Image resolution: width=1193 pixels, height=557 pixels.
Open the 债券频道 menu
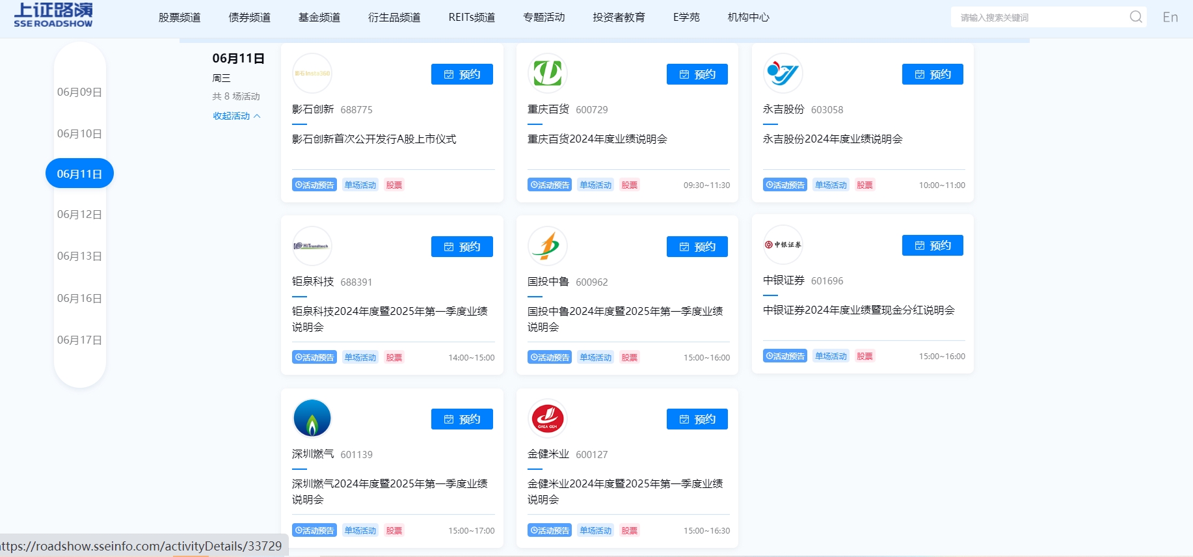pos(249,18)
